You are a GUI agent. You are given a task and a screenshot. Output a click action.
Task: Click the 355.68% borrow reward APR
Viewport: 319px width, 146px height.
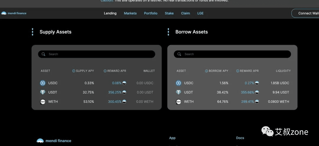(248, 92)
